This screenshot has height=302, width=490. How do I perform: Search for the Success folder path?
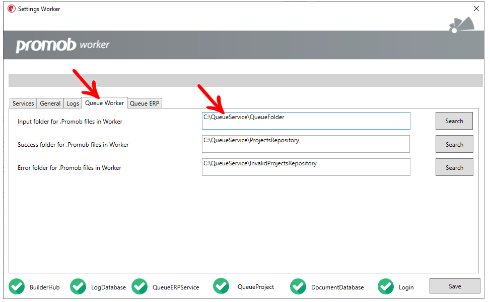pos(454,144)
